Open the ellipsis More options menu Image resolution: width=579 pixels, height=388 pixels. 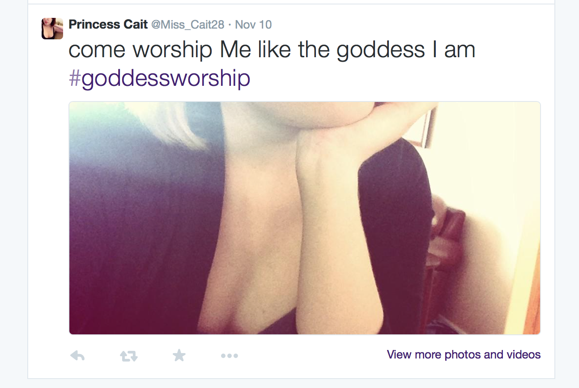[x=230, y=356]
